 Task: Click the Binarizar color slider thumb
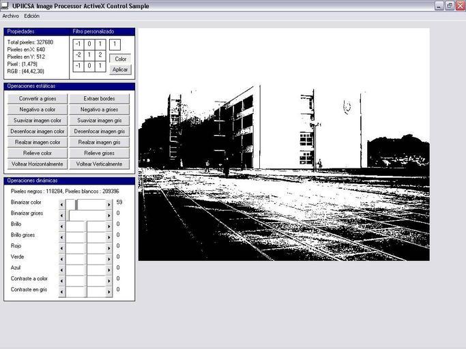click(76, 203)
